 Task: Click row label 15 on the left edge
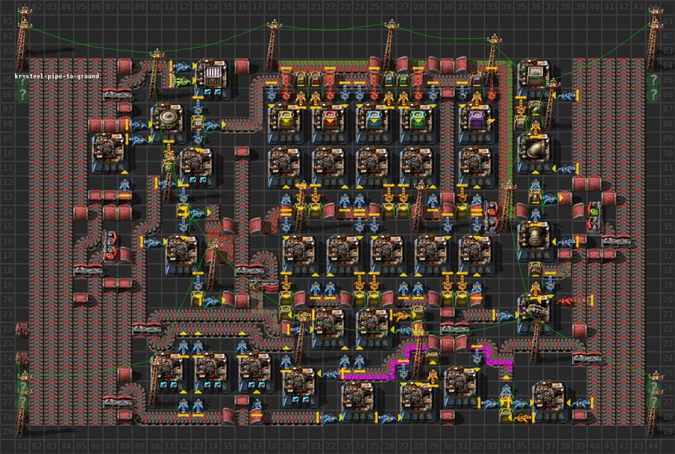[7, 226]
